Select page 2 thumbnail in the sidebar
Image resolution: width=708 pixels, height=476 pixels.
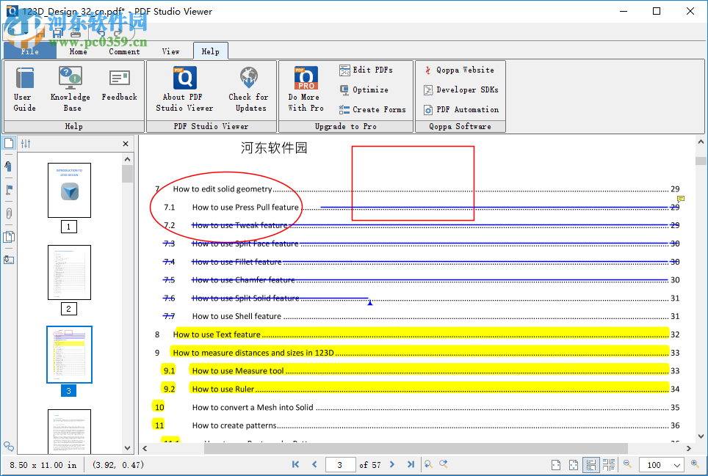[69, 272]
